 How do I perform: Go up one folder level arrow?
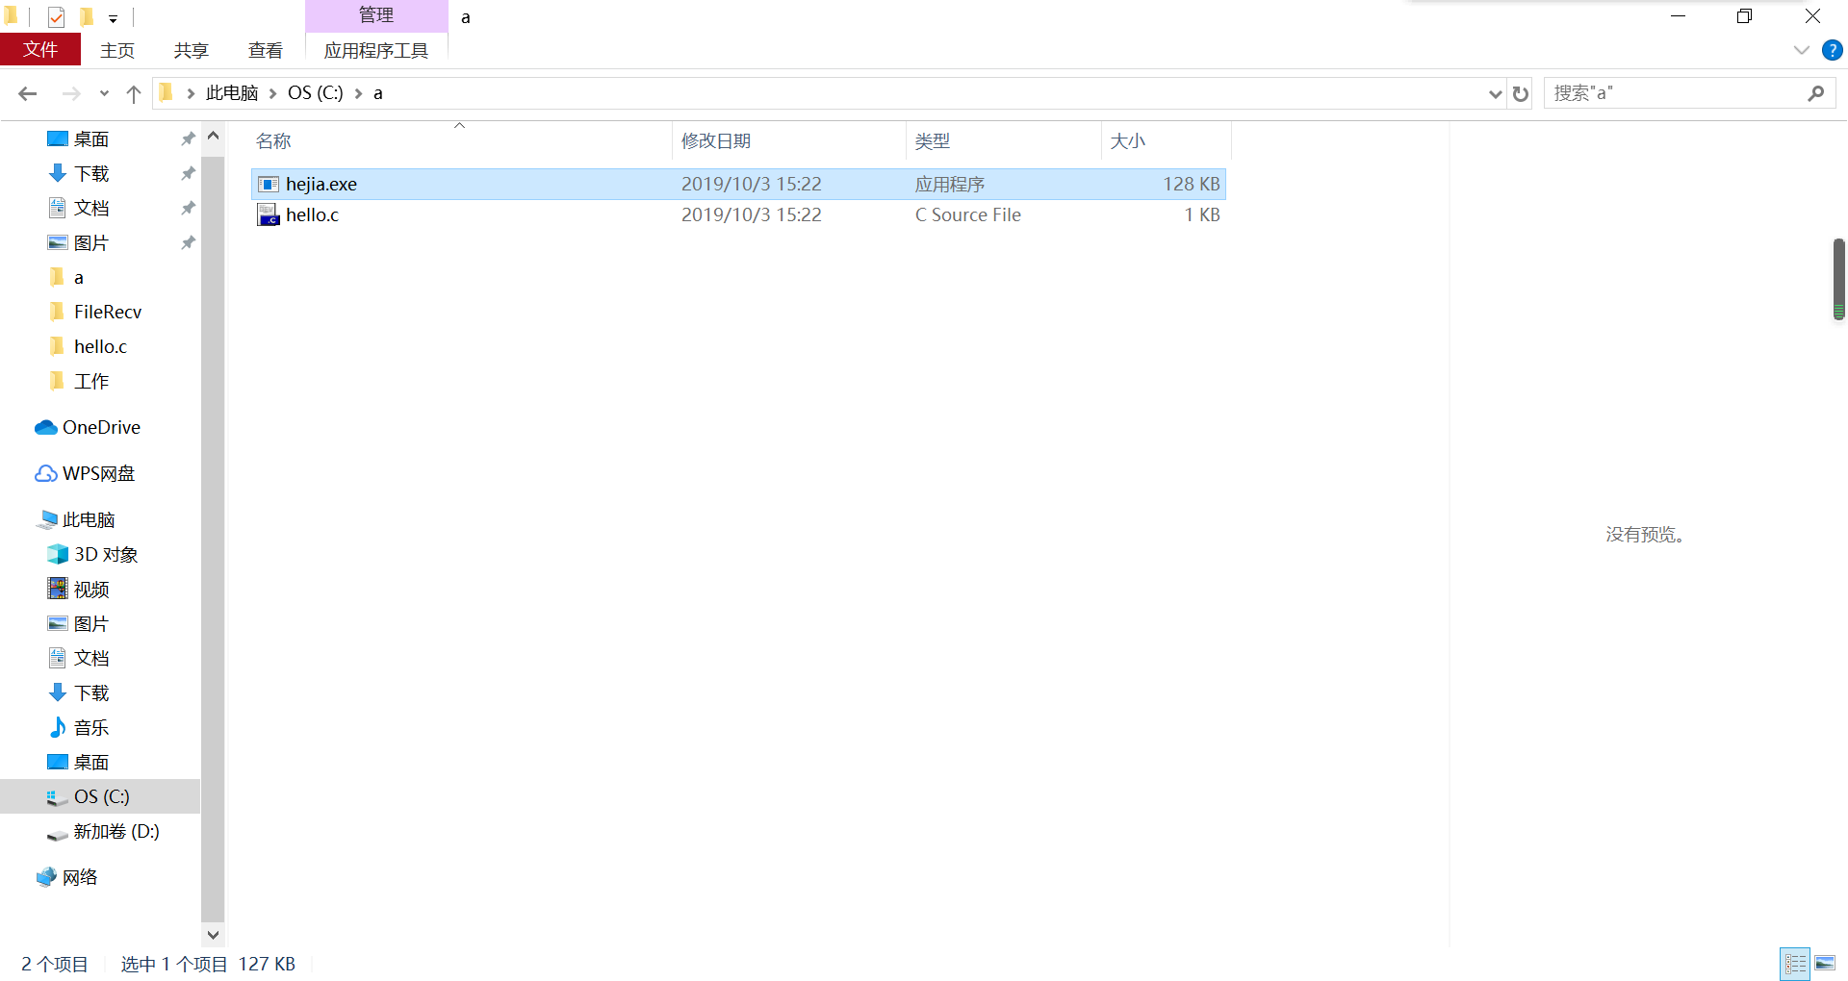[134, 93]
